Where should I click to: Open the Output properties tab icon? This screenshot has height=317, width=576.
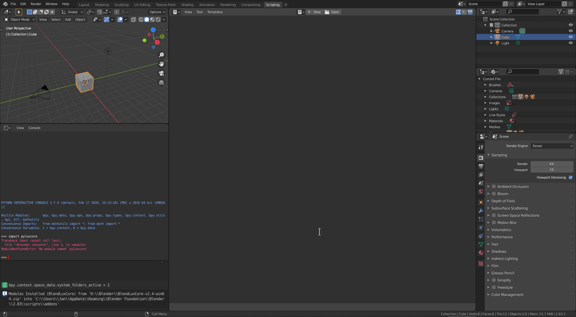click(x=481, y=166)
